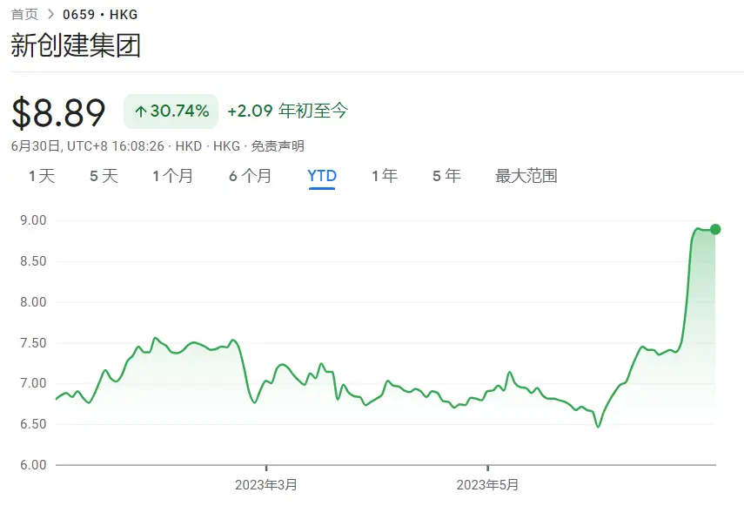Click the 2023年3月 axis label

[x=266, y=484]
